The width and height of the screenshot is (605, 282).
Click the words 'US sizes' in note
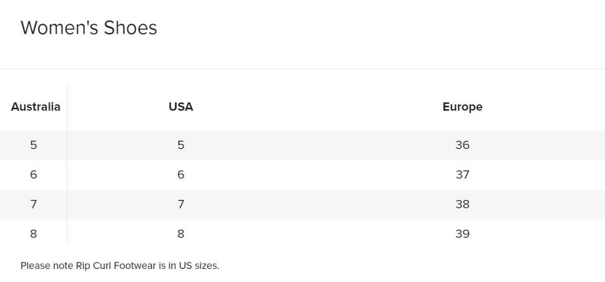198,265
